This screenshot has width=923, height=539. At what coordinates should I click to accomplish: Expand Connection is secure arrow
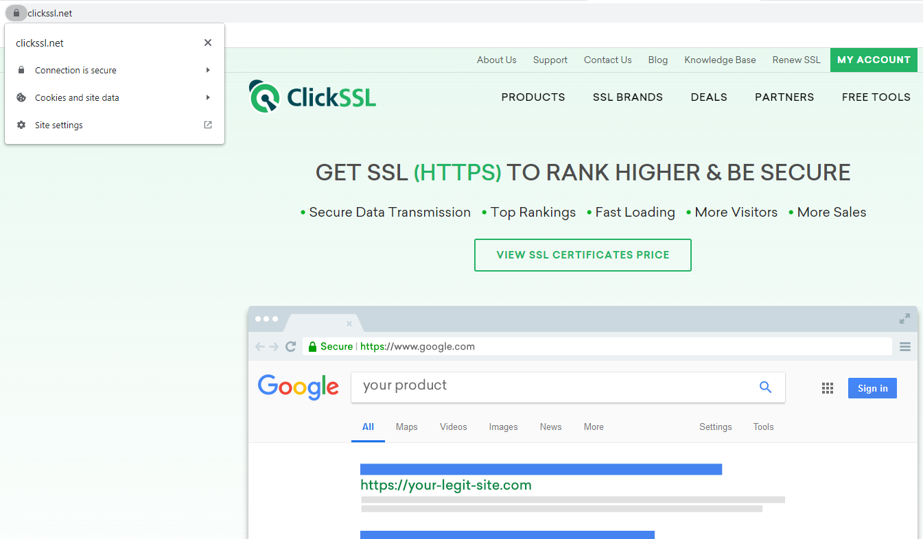coord(208,70)
